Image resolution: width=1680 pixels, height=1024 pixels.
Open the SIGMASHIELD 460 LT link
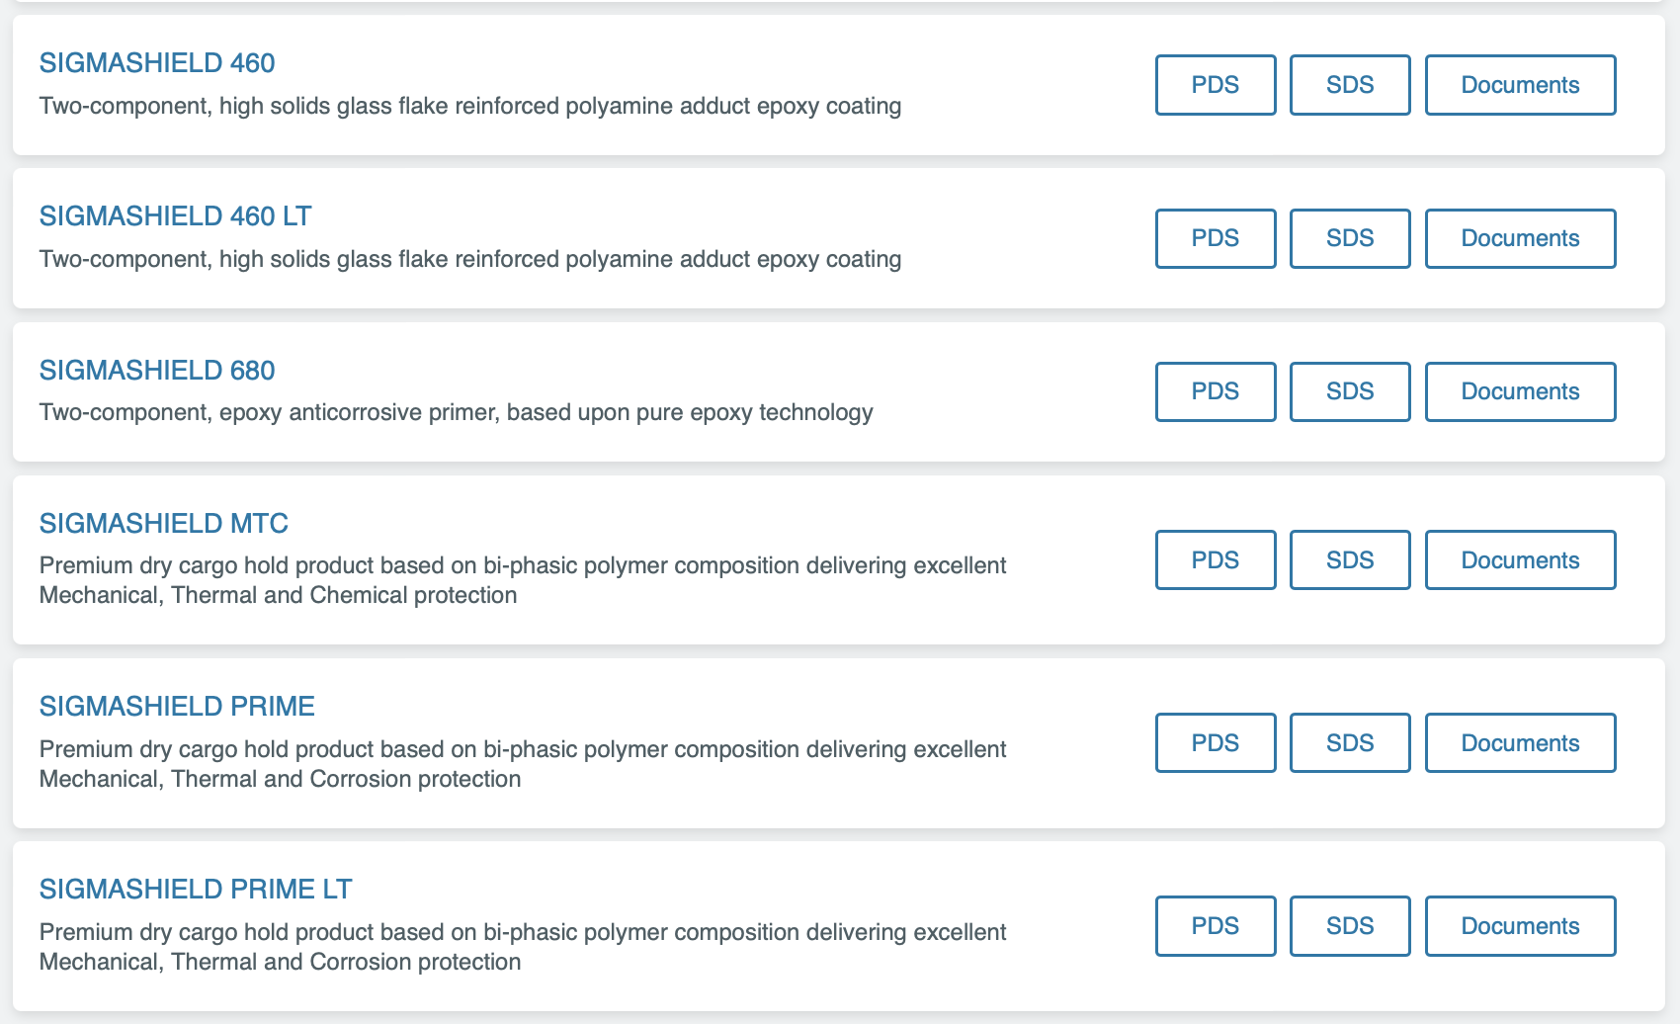click(175, 216)
